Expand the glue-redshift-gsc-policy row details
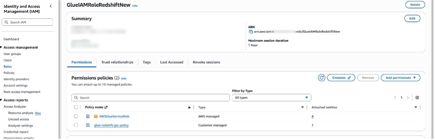The image size is (435, 140). point(88,125)
